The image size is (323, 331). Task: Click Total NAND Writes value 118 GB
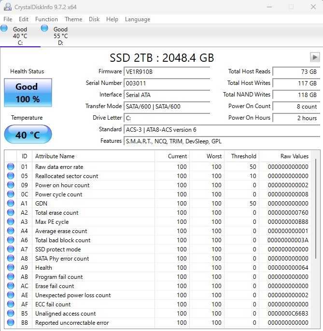(296, 95)
